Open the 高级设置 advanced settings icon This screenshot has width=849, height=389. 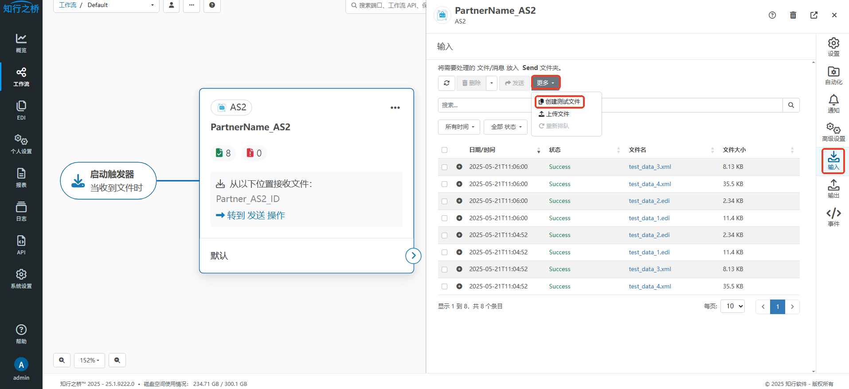pos(833,132)
